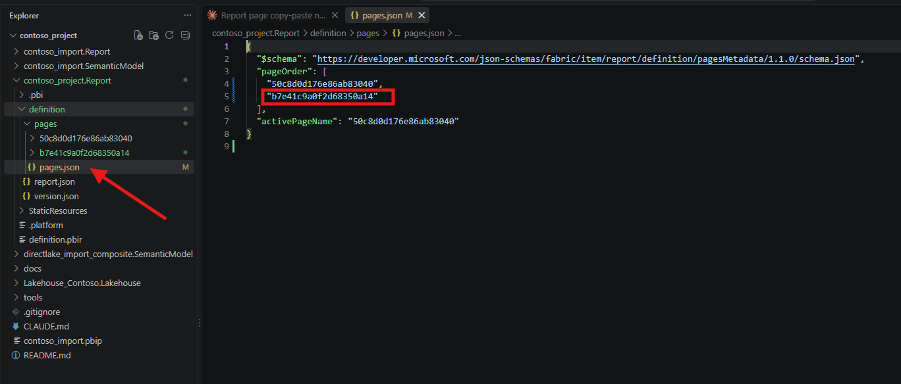
Task: Click the file icon beside contoso_import.pbip
Action: 16,341
